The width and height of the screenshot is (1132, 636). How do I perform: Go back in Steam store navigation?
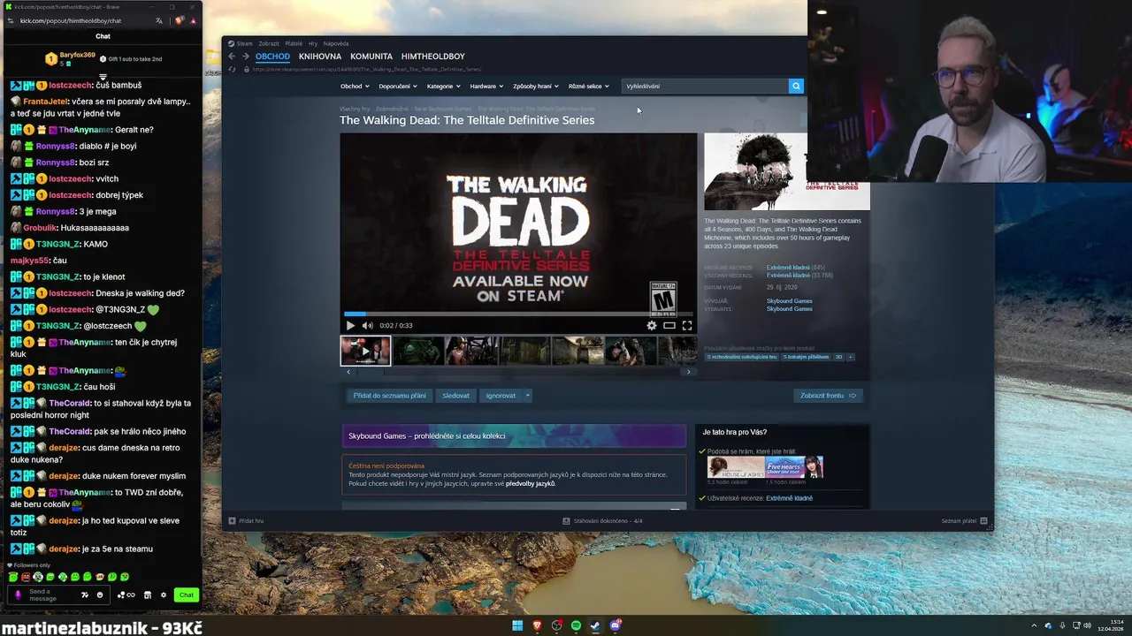[232, 57]
